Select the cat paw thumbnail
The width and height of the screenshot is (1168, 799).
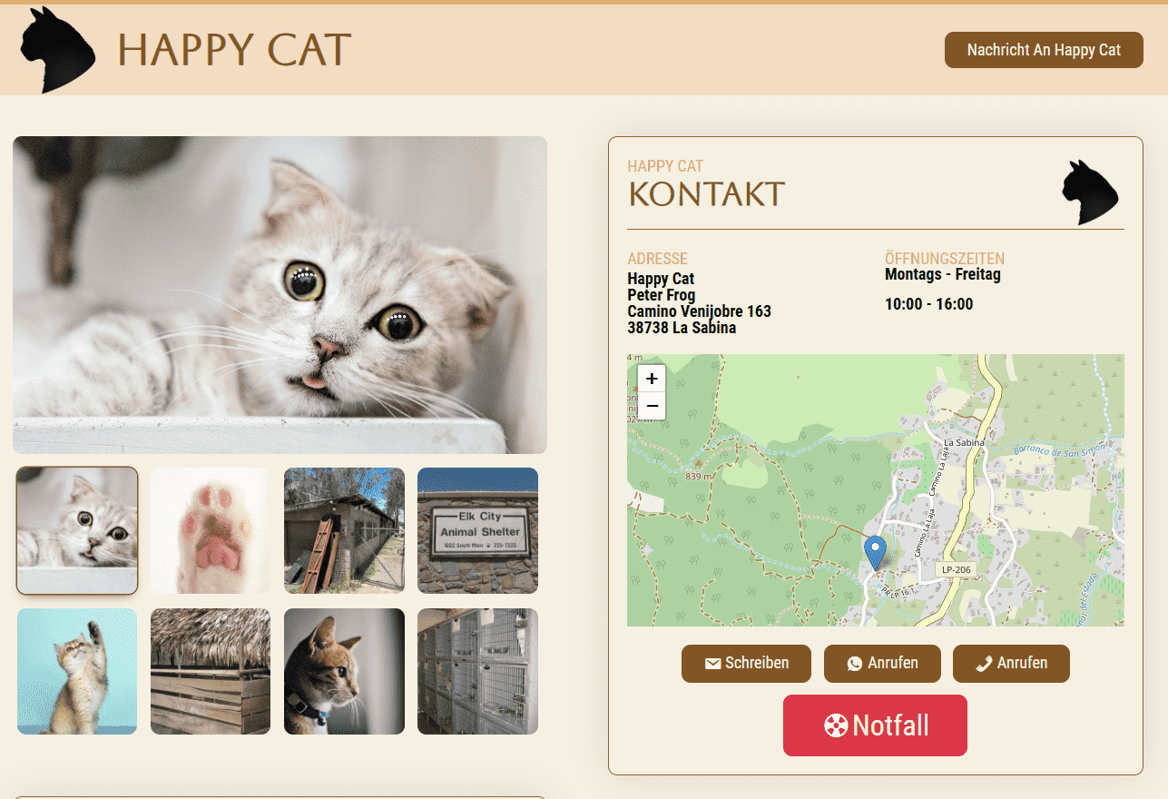(x=211, y=530)
